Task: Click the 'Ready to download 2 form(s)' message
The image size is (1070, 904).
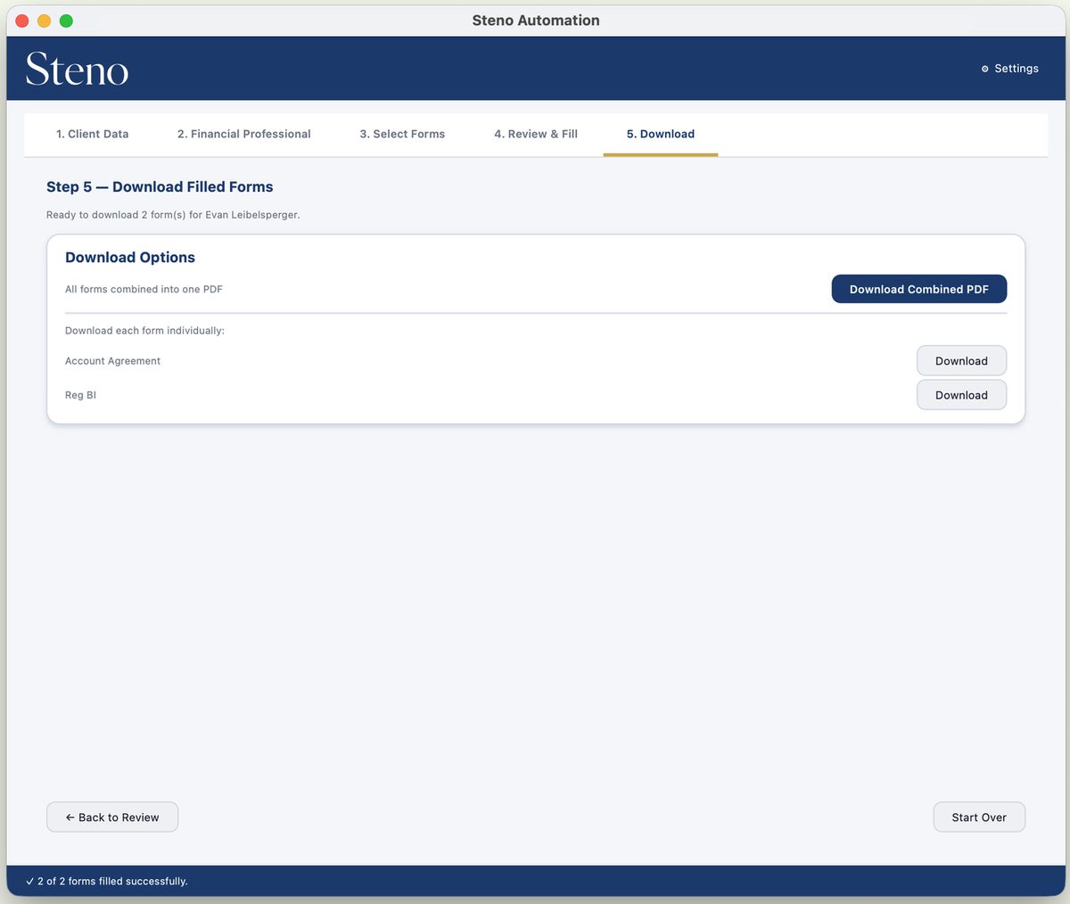Action: 173,215
